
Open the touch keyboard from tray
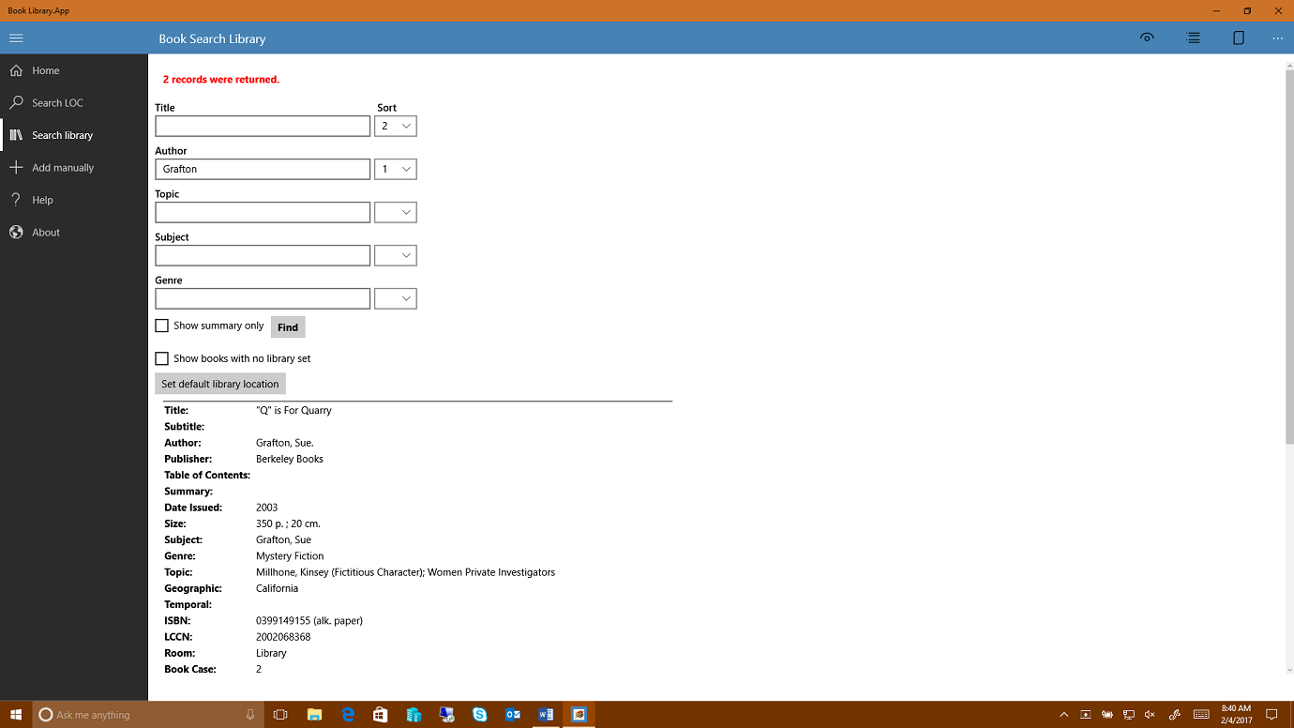(1201, 715)
